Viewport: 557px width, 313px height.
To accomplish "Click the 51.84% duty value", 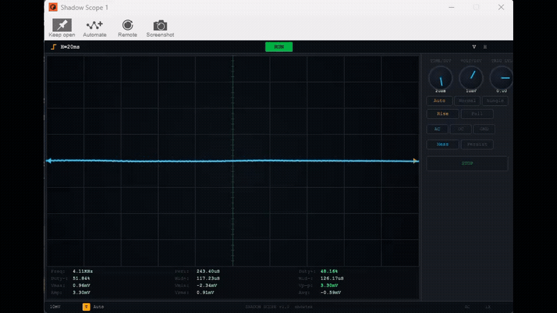I will click(81, 278).
